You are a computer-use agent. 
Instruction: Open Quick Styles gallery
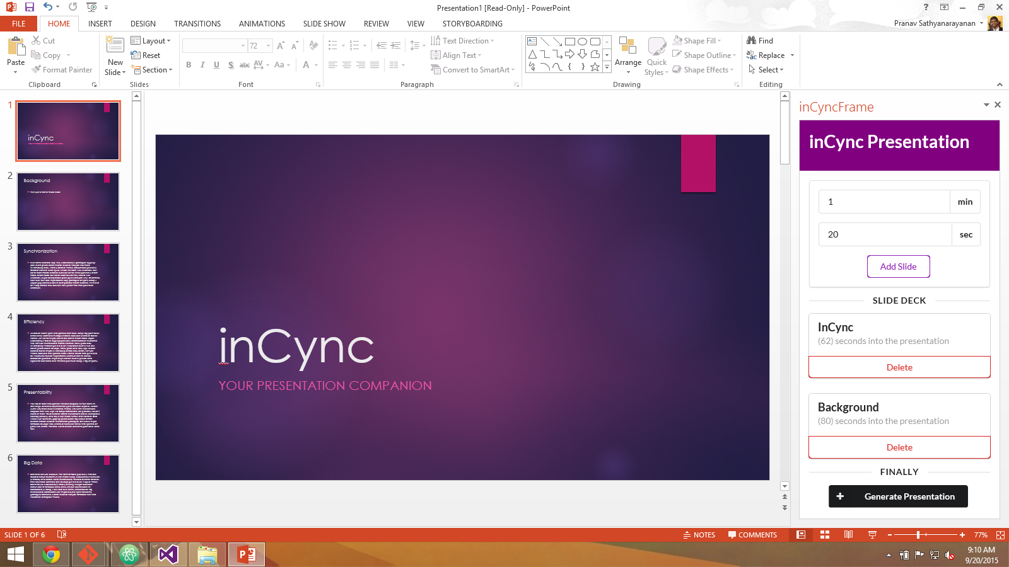click(656, 55)
